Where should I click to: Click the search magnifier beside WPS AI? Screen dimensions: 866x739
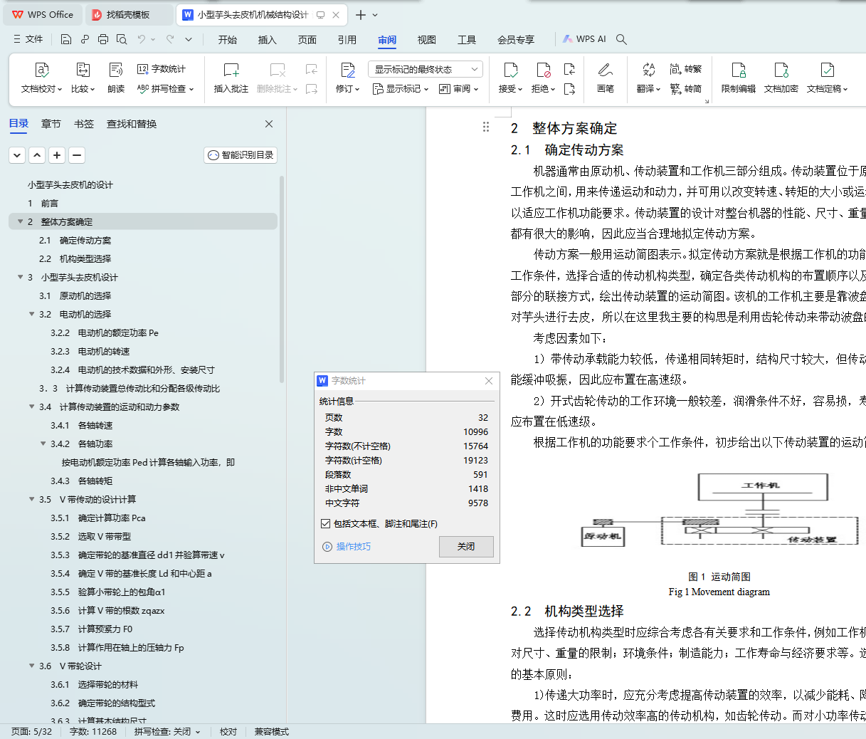click(x=621, y=39)
